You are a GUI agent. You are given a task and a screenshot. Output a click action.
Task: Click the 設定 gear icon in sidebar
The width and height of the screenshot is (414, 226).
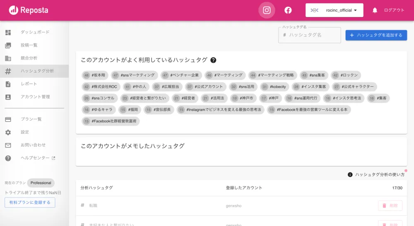tap(8, 132)
